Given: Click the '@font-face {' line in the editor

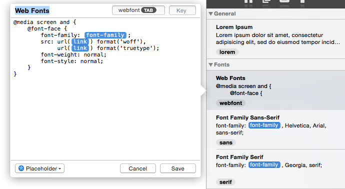Looking at the screenshot, I should (47, 29).
